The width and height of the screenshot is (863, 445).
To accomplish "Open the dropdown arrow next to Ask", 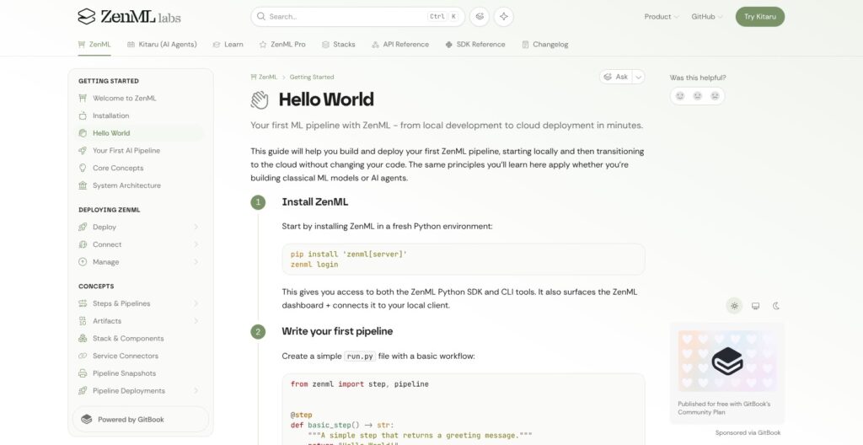I will pyautogui.click(x=639, y=77).
